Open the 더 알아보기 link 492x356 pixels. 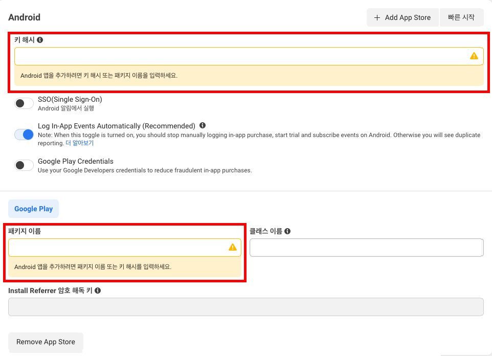click(79, 143)
